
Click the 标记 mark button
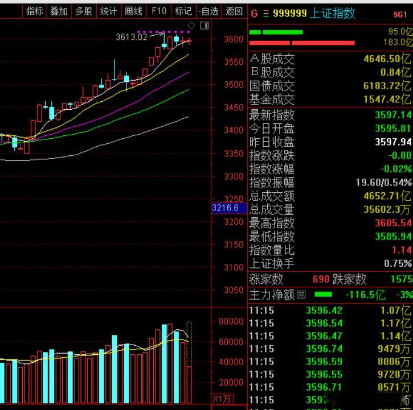point(183,11)
